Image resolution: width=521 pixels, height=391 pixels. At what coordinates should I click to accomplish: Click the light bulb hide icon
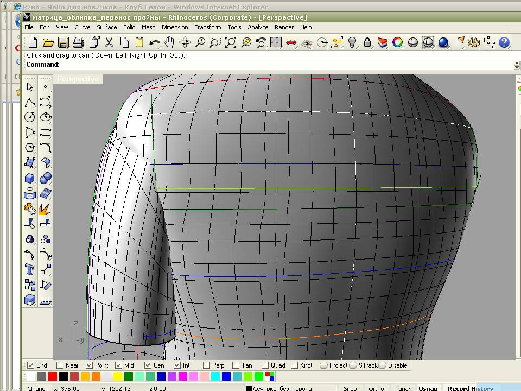(x=352, y=42)
